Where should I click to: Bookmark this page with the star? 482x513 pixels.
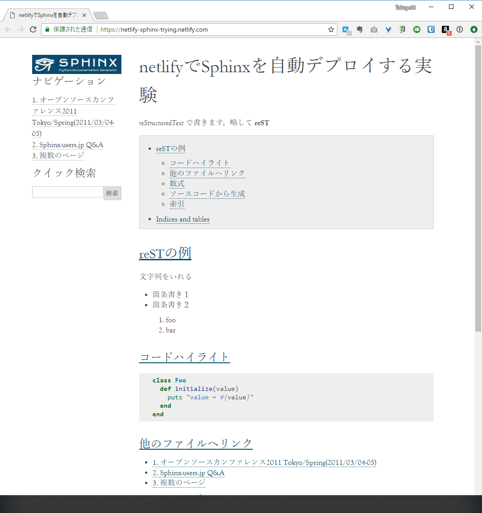[x=331, y=30]
